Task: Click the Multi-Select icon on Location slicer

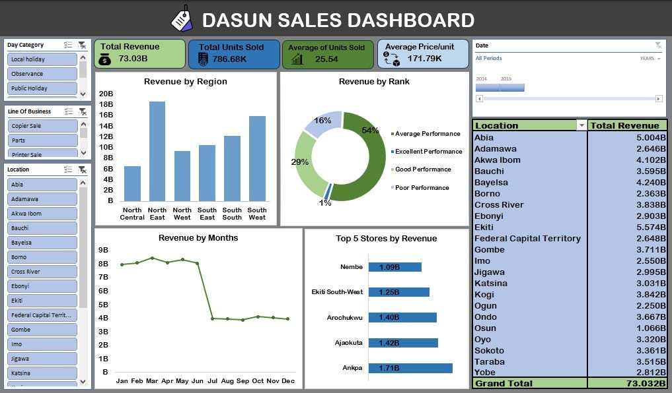Action: click(x=67, y=169)
